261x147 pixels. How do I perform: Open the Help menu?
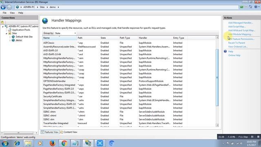pyautogui.click(x=21, y=13)
